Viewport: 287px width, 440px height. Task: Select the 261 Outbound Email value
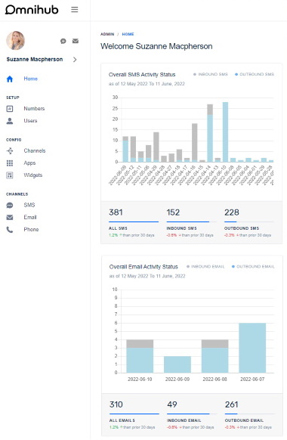pyautogui.click(x=232, y=404)
